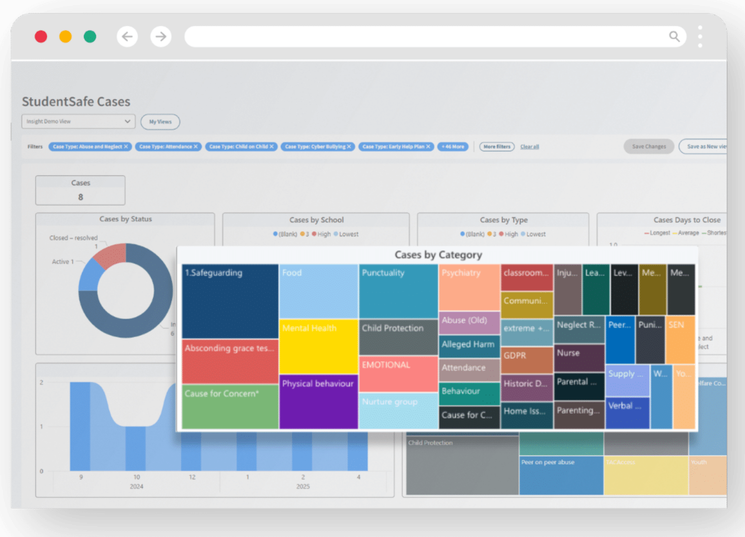Remove the Child on Child filter chip
This screenshot has width=745, height=537.
[x=272, y=147]
